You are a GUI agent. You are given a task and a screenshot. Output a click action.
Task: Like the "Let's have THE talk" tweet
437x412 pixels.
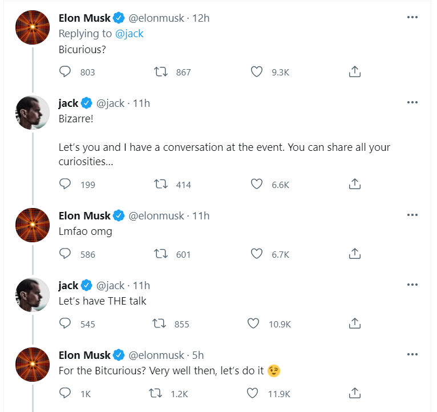pos(254,323)
